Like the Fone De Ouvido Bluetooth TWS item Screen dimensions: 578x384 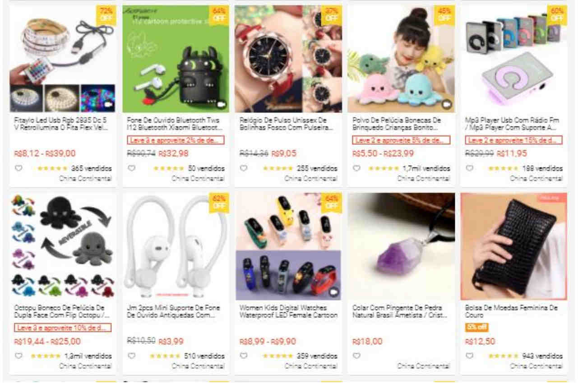(x=131, y=168)
